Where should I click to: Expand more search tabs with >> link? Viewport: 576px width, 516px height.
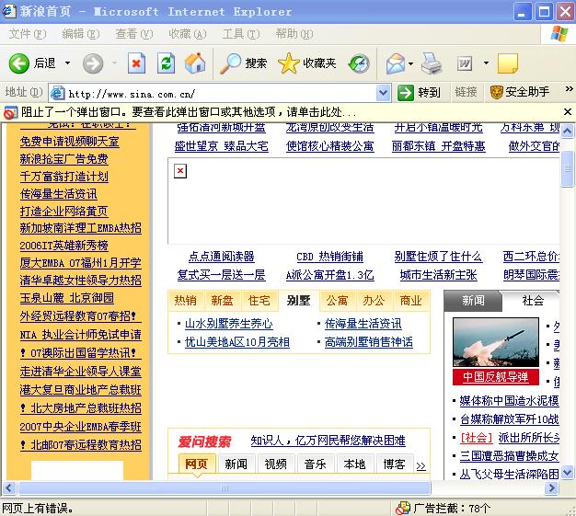[421, 466]
